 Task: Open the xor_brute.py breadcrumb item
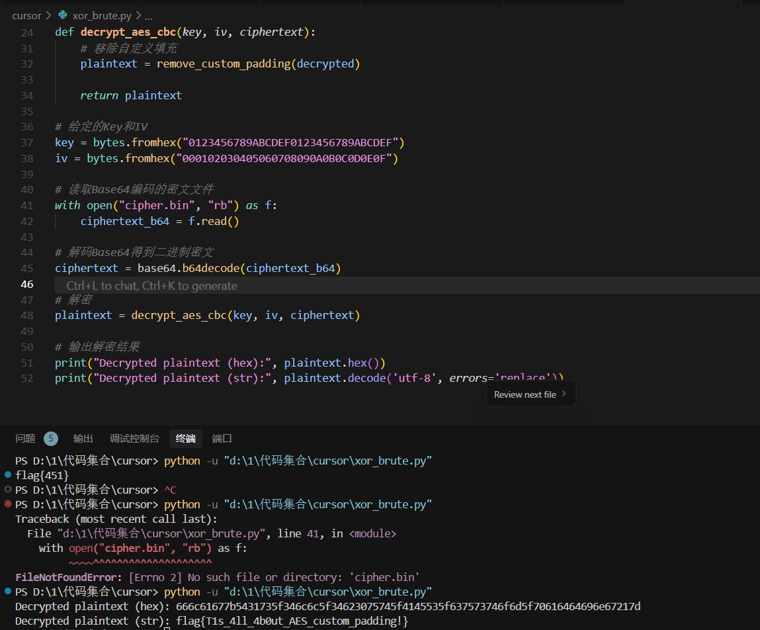click(102, 15)
